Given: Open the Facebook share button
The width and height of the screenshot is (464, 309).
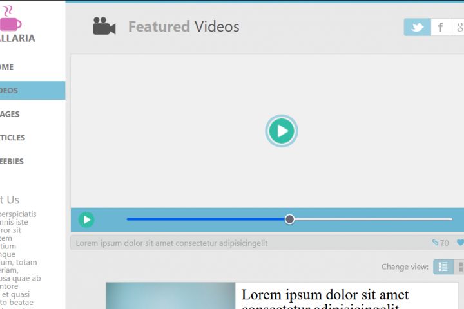Looking at the screenshot, I should [x=440, y=27].
